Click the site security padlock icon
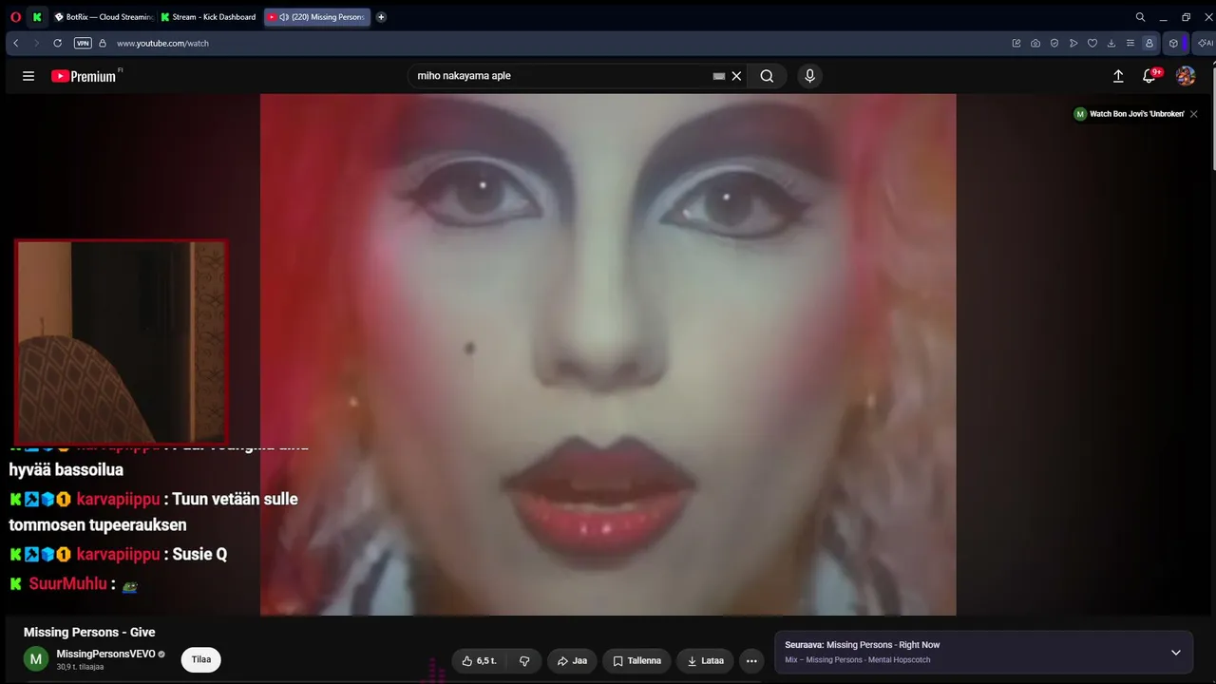This screenshot has height=684, width=1216. [103, 43]
